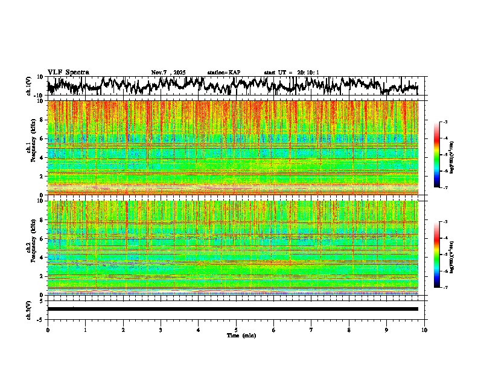This screenshot has height=370, width=478.
Task: Click the "station=KAP" header label
Action: [224, 73]
